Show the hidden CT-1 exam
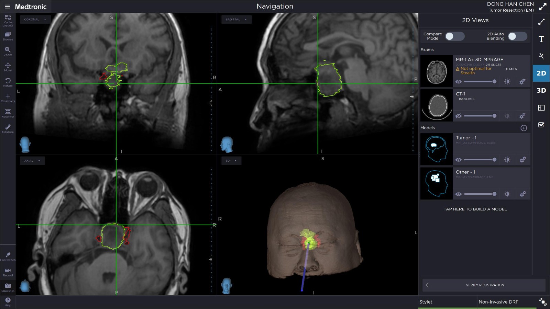This screenshot has height=309, width=550. point(458,116)
